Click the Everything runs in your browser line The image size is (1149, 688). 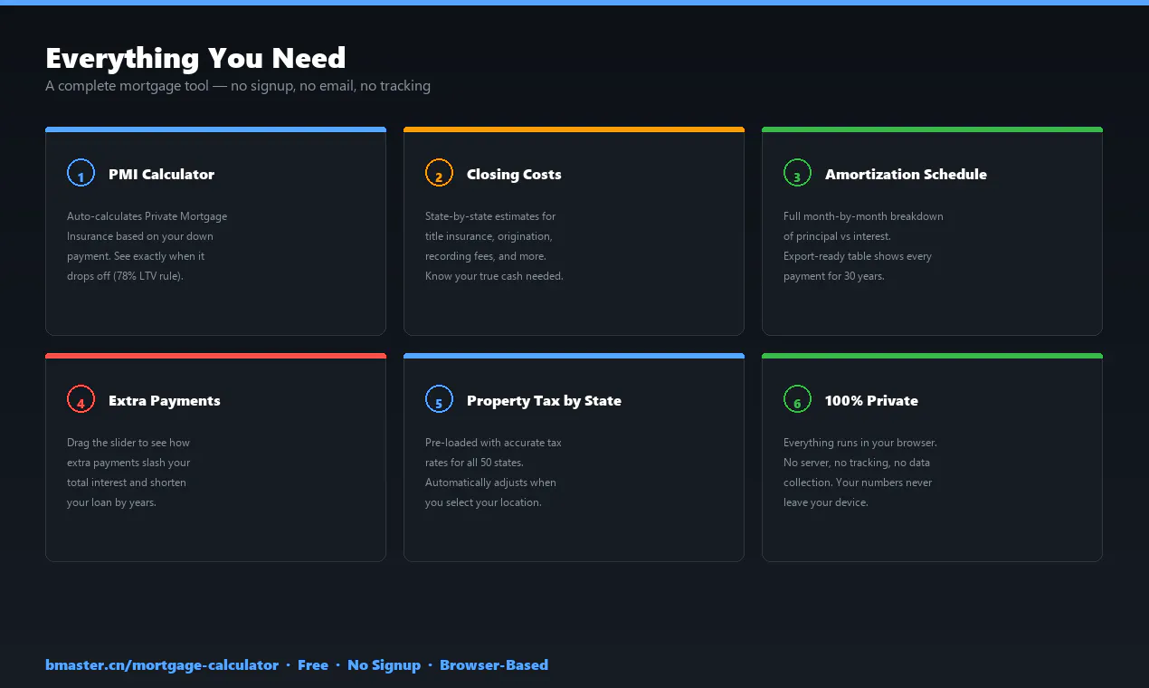tap(860, 443)
